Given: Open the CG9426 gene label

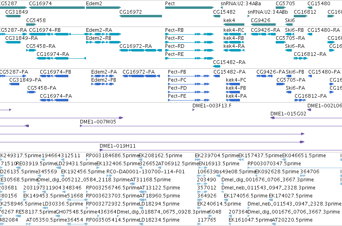Looking at the screenshot, I should (x=261, y=20).
